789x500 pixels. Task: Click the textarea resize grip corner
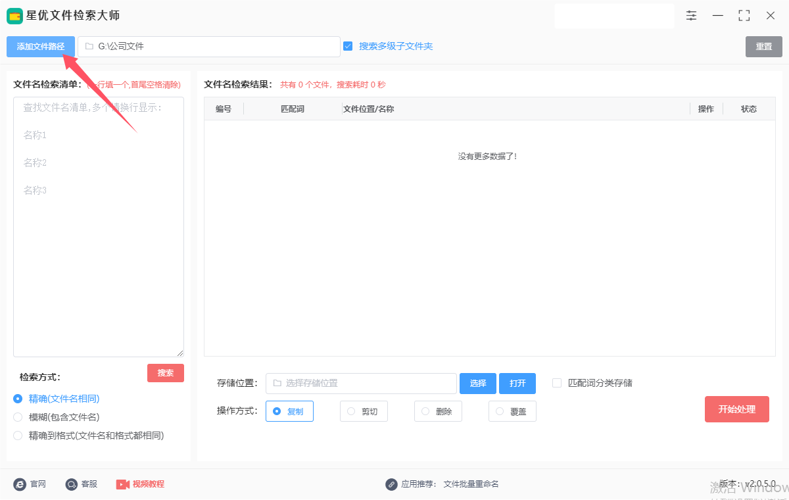coord(180,353)
